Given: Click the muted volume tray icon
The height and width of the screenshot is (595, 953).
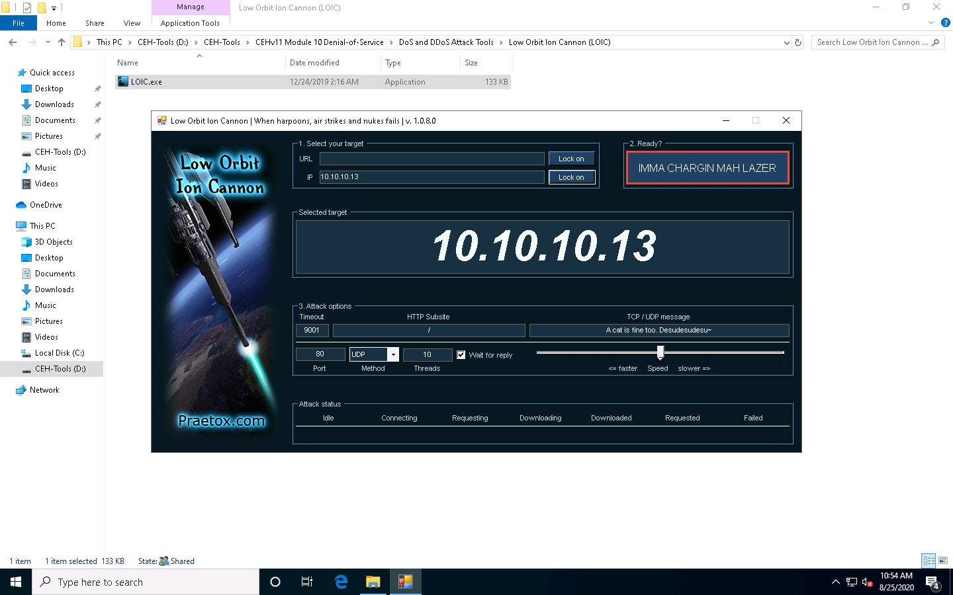Looking at the screenshot, I should point(867,582).
